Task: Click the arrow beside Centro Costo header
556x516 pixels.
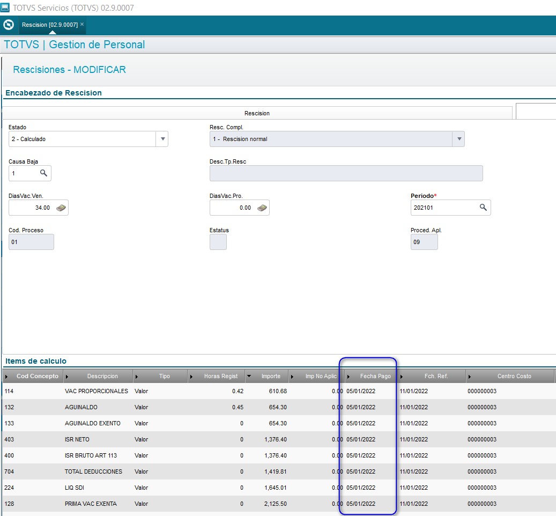Action: tap(469, 376)
